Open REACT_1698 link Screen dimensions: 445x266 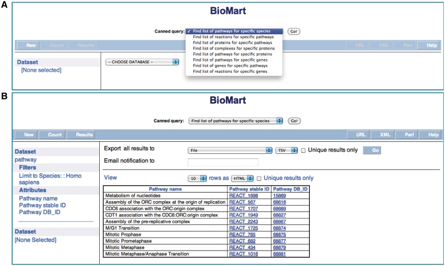[244, 196]
